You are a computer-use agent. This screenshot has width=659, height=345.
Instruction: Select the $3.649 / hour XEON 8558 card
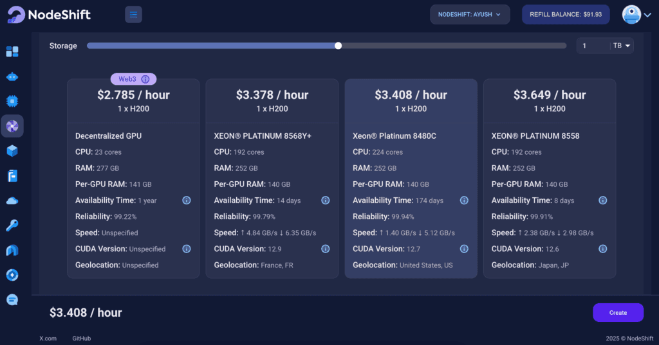coord(549,179)
